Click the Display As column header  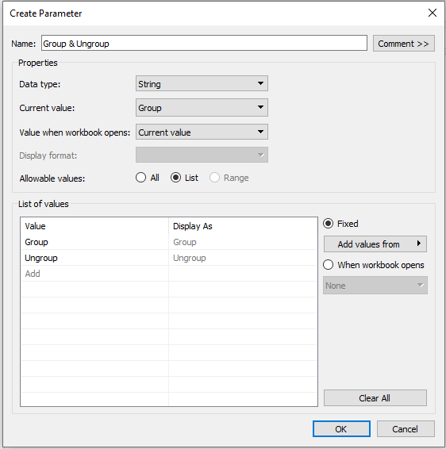coord(243,226)
